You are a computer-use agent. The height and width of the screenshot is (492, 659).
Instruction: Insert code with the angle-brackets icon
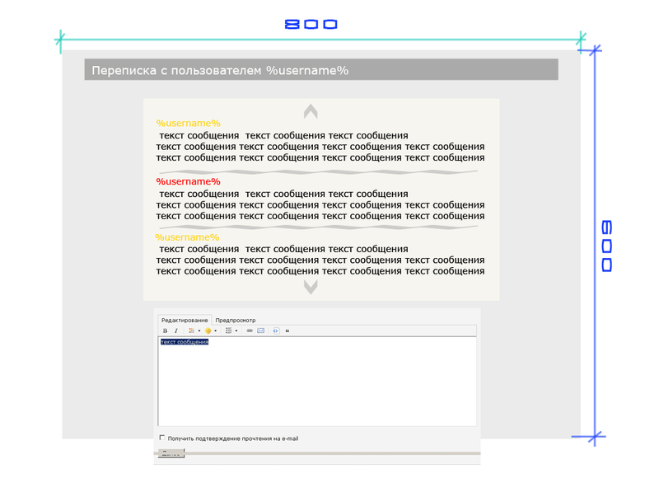click(x=276, y=330)
